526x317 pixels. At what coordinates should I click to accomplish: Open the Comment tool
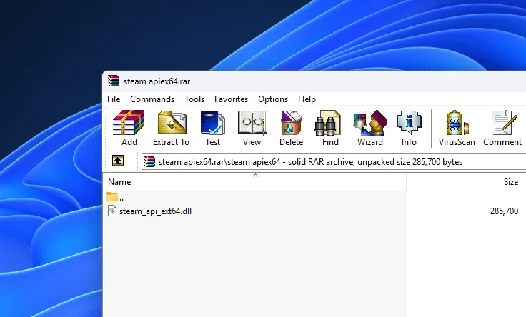coord(502,129)
